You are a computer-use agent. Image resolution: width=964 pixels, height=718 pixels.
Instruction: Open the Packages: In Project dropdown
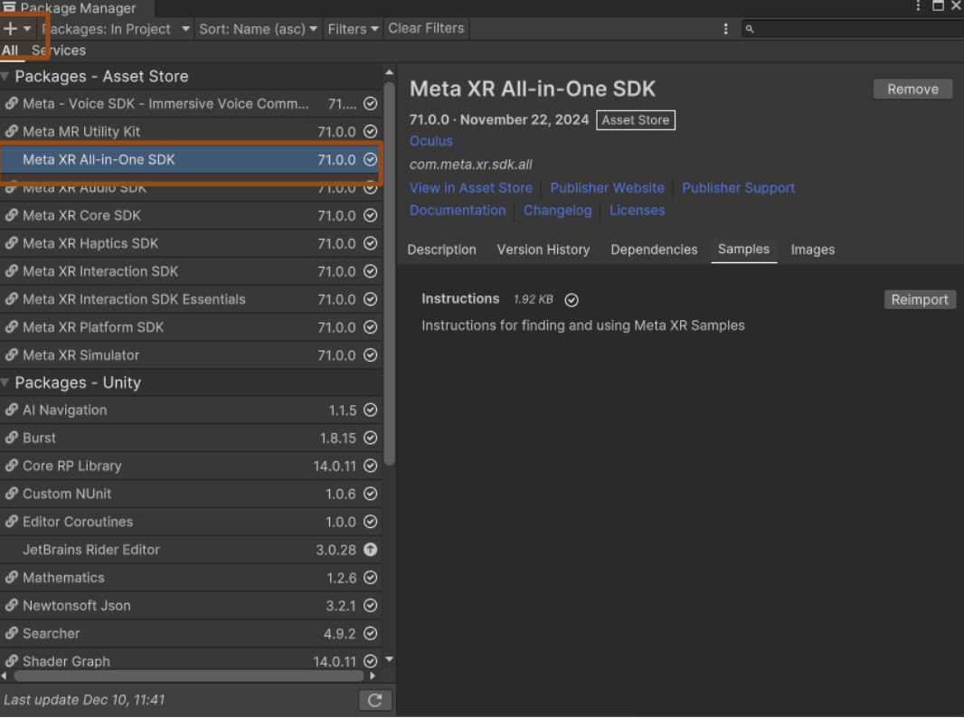click(116, 29)
